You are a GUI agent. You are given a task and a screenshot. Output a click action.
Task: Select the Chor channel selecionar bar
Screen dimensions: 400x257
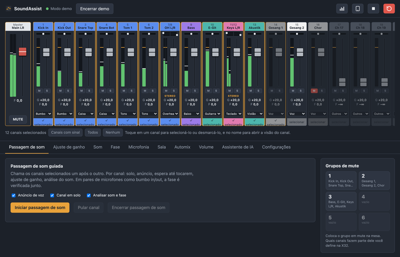tap(318, 122)
